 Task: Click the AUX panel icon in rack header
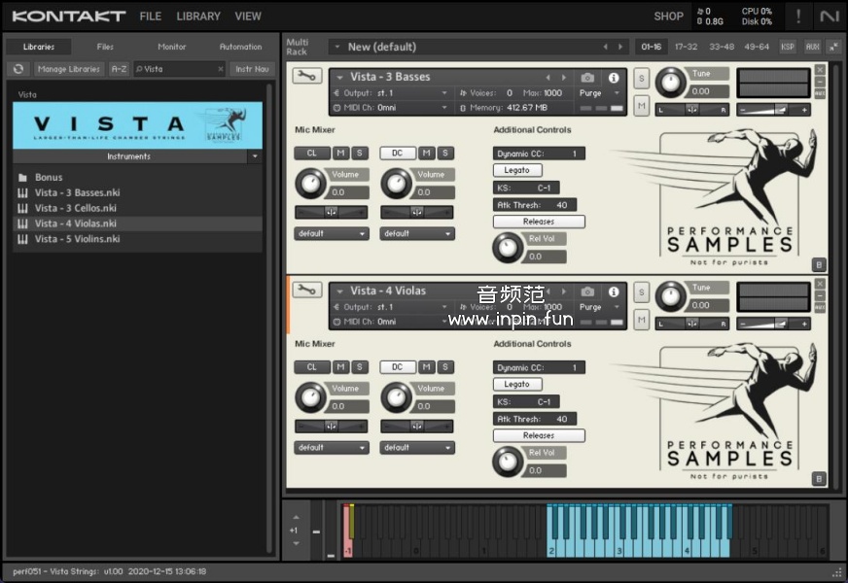coord(812,47)
